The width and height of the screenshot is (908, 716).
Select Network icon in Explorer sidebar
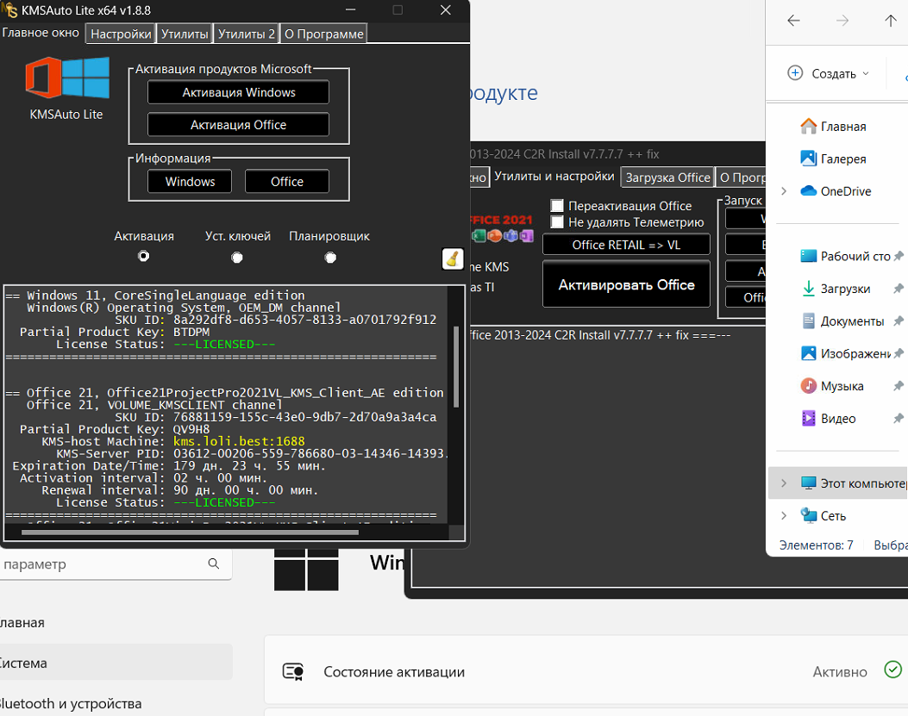click(808, 515)
